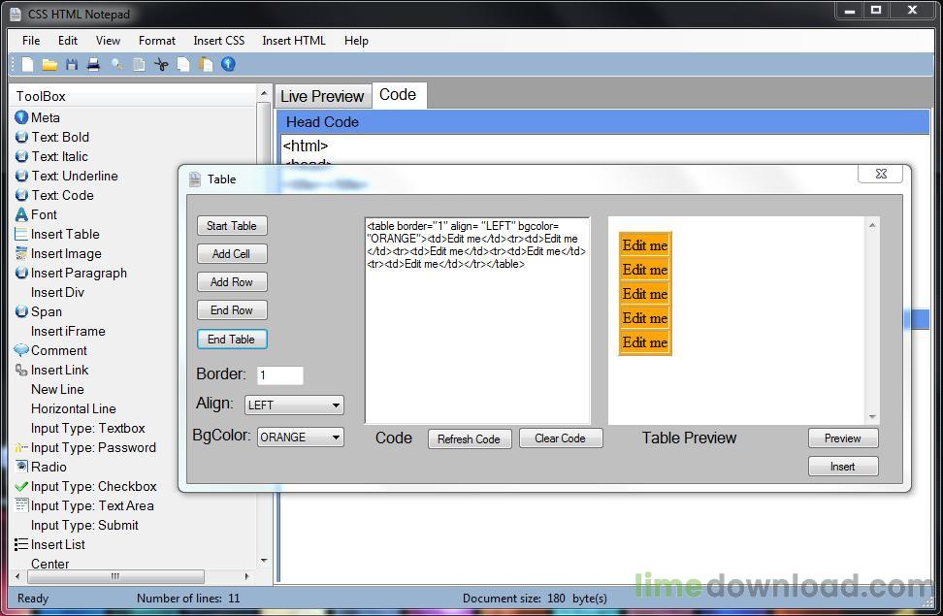Click inside the Border value field

pyautogui.click(x=279, y=374)
